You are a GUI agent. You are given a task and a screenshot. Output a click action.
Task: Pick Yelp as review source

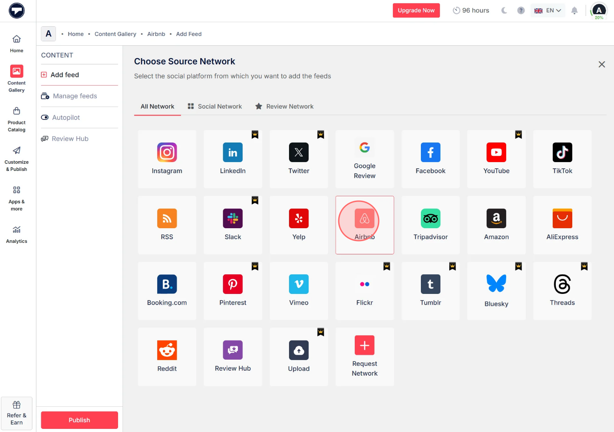(x=299, y=225)
